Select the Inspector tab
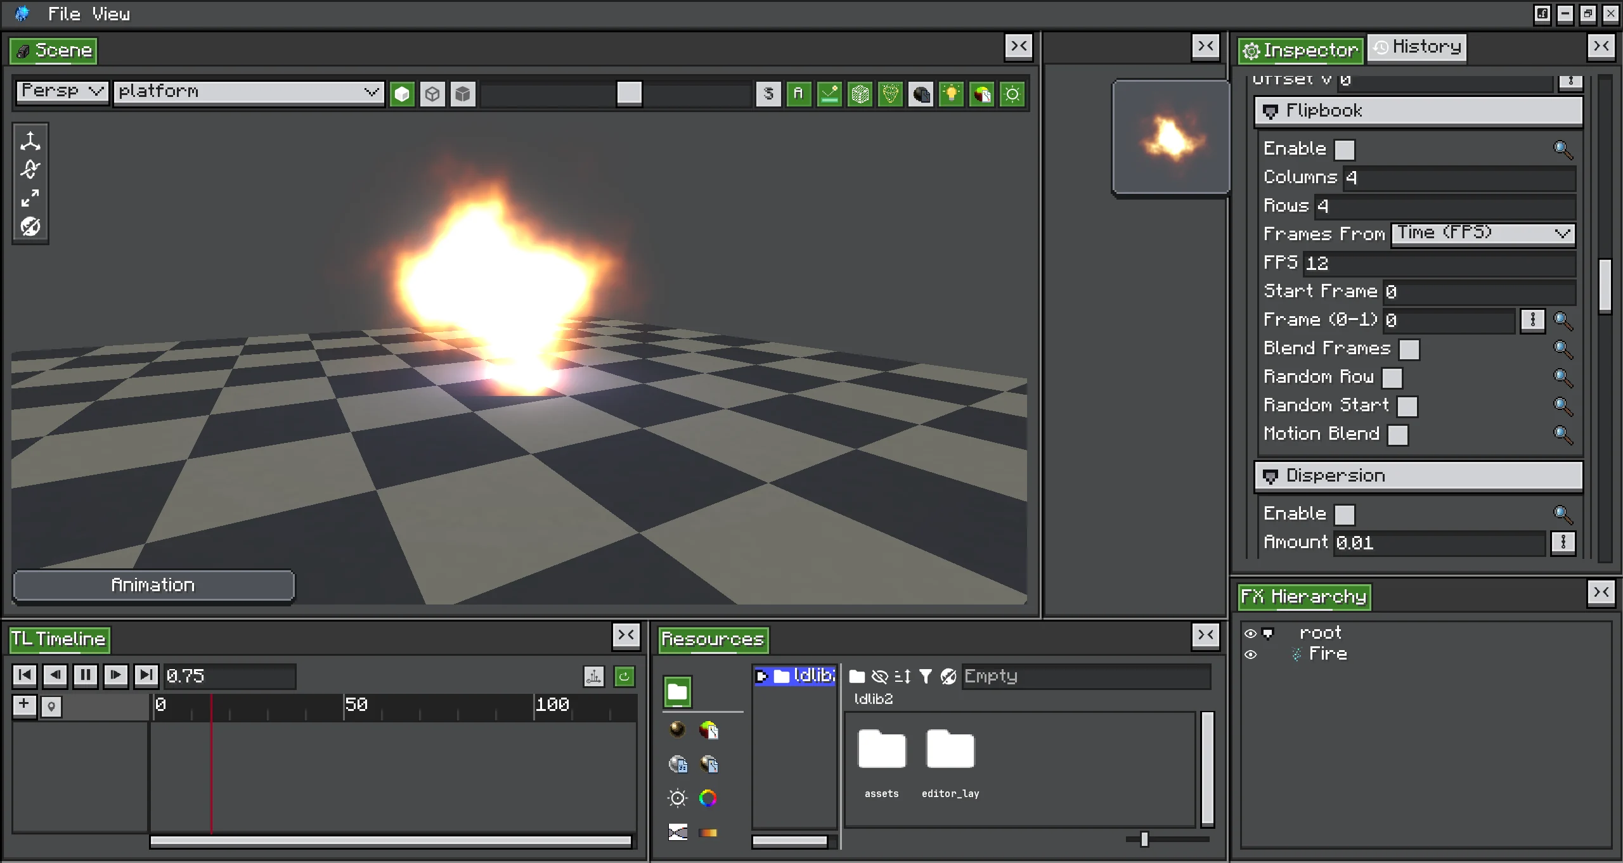This screenshot has width=1623, height=863. tap(1300, 50)
